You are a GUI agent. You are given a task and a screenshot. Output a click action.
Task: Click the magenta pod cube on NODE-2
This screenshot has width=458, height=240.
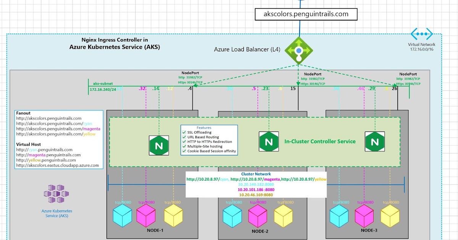(258, 216)
